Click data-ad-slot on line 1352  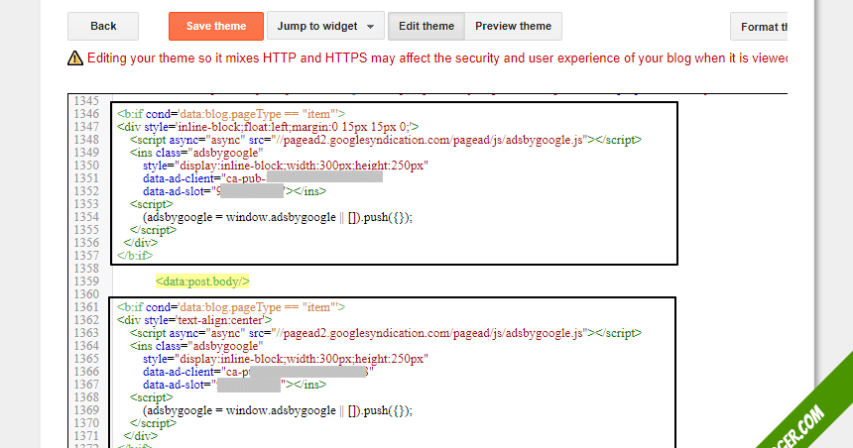pos(234,191)
